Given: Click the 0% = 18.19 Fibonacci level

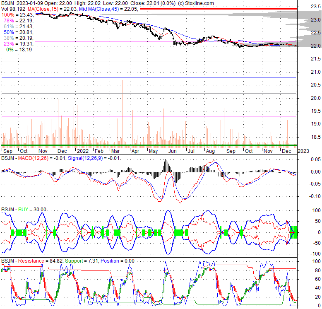Looking at the screenshot, I should pos(19,50).
